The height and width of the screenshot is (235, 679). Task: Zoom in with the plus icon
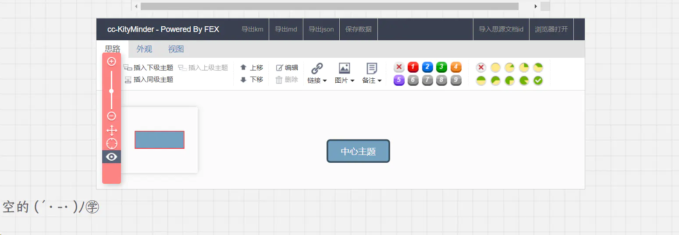111,62
